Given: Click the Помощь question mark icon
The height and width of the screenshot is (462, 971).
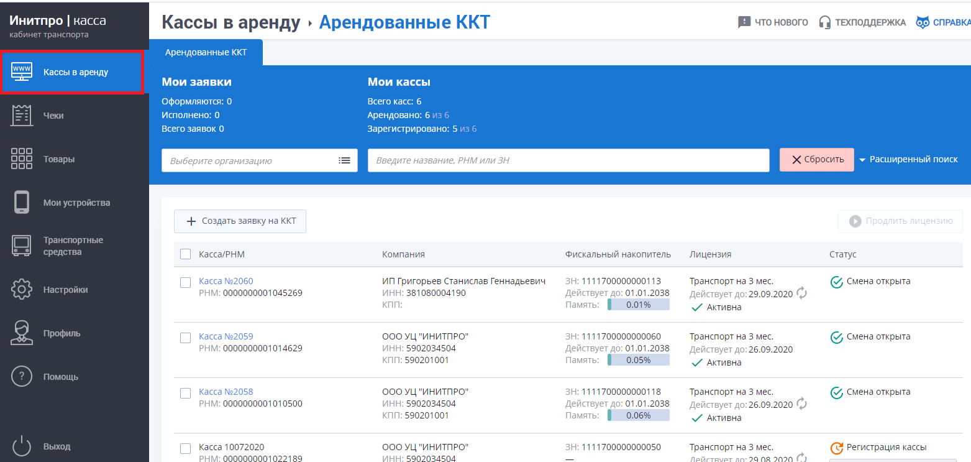Looking at the screenshot, I should point(22,377).
